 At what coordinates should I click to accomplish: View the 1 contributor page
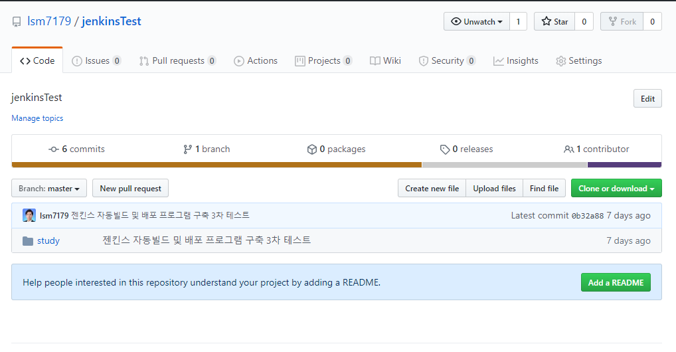point(596,149)
